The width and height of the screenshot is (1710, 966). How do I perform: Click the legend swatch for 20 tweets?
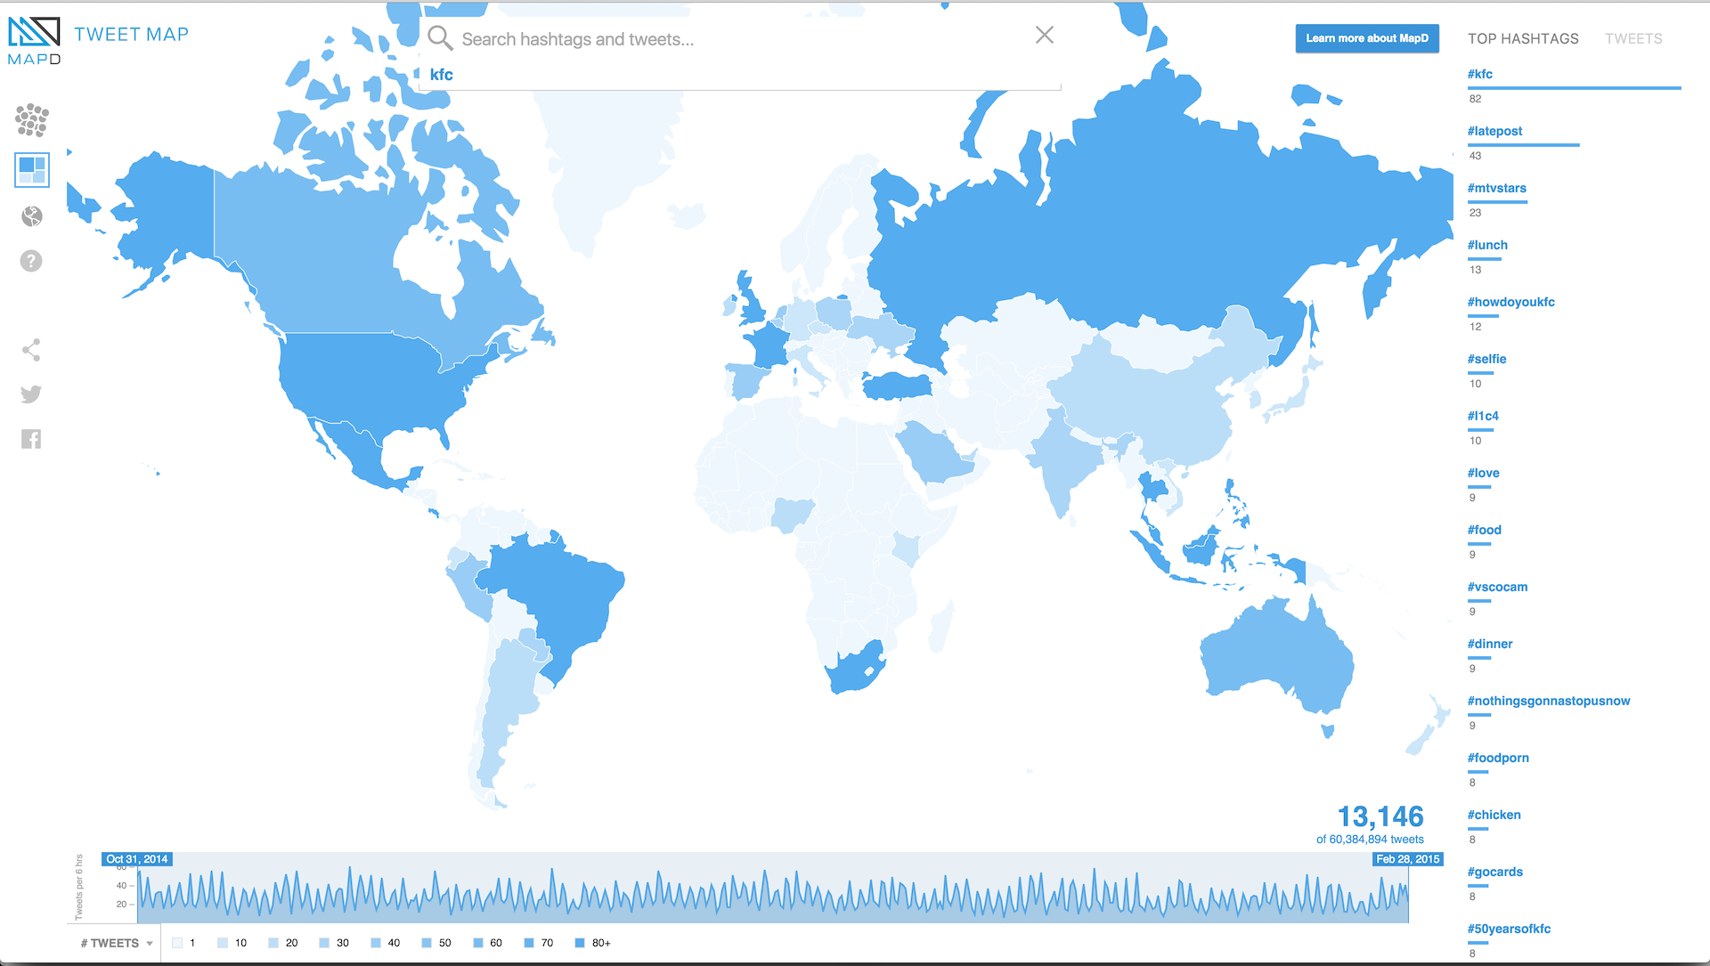(x=273, y=943)
